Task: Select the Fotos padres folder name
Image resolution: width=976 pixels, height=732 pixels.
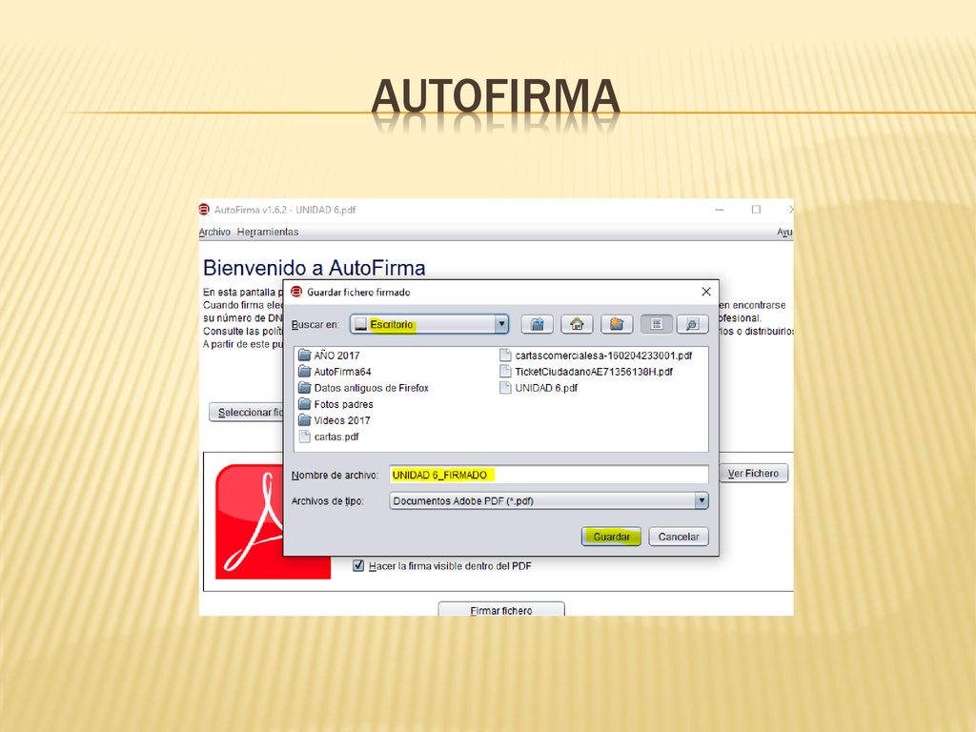Action: coord(343,404)
